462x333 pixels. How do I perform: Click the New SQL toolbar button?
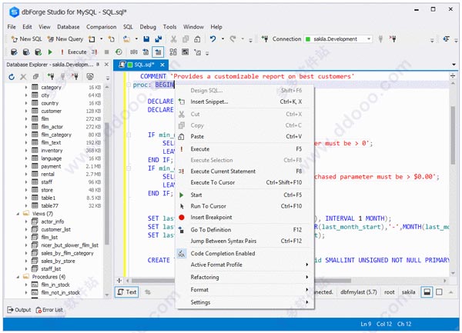[26, 38]
